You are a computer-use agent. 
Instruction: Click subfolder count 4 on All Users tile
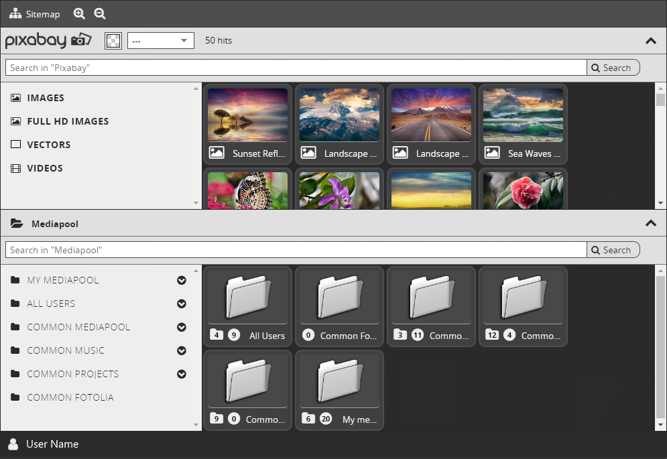coord(217,334)
